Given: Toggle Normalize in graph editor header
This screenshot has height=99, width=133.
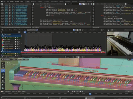Looking at the screenshot, I should (x=32, y=30).
